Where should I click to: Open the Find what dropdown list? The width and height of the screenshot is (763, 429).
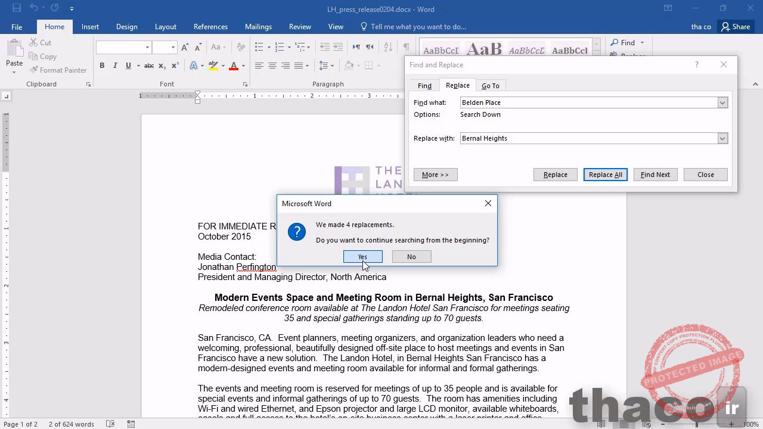point(722,103)
